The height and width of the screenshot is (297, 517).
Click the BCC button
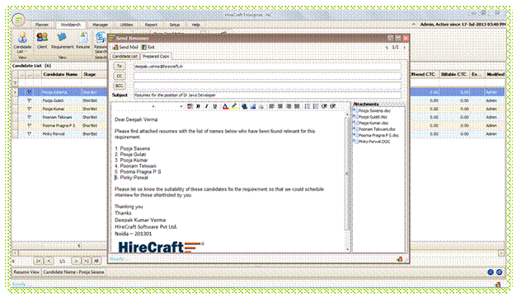[120, 86]
